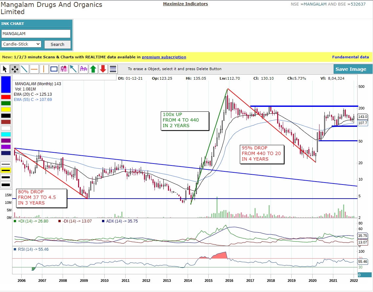Viewport: 373px width, 292px height.
Task: Click the 'ADX (14) -> 35.75' legend
Action: pos(120,221)
